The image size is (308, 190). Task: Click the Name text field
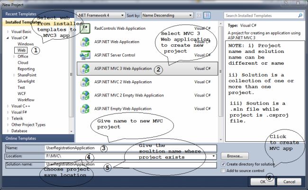click(x=131, y=148)
